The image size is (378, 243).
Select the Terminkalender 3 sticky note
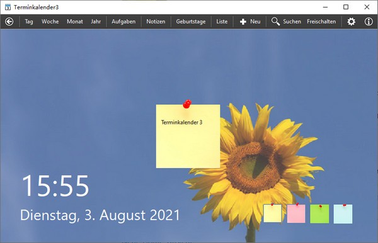point(188,136)
